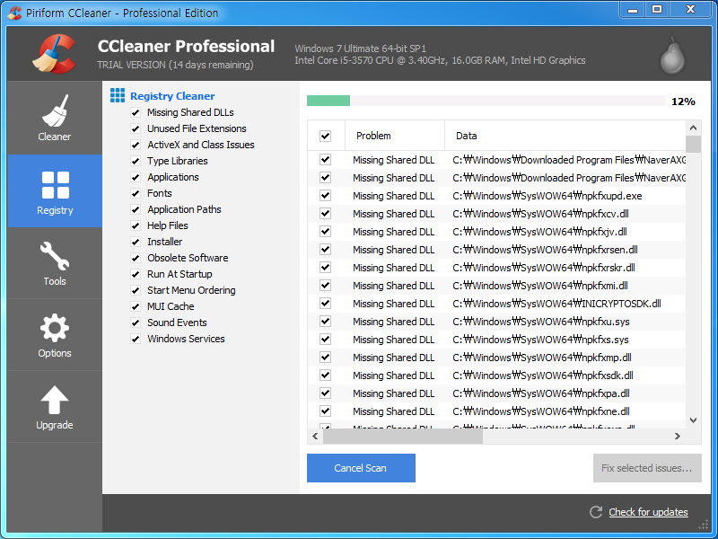The height and width of the screenshot is (539, 718).
Task: Toggle MUI Cache checkbox
Action: click(x=136, y=306)
